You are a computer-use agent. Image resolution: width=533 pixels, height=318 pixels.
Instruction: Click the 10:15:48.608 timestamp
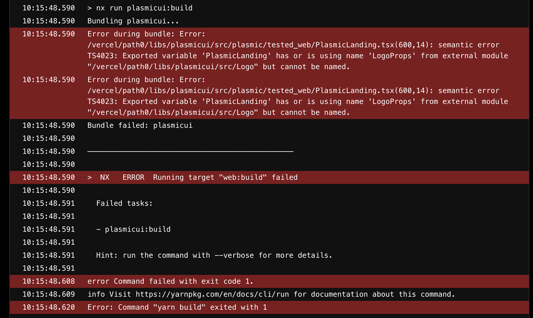pyautogui.click(x=48, y=282)
